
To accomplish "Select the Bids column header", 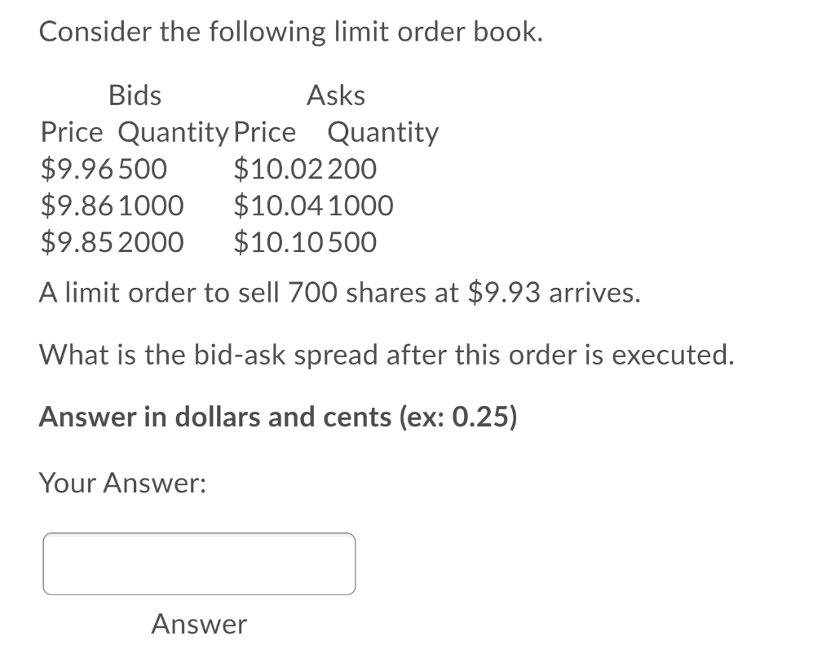I will pyautogui.click(x=134, y=95).
